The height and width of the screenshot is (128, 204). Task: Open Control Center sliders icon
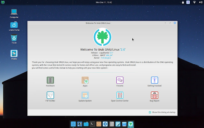point(120,95)
